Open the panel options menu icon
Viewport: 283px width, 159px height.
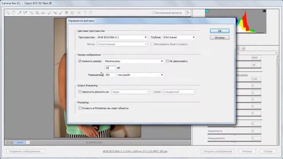point(277,53)
